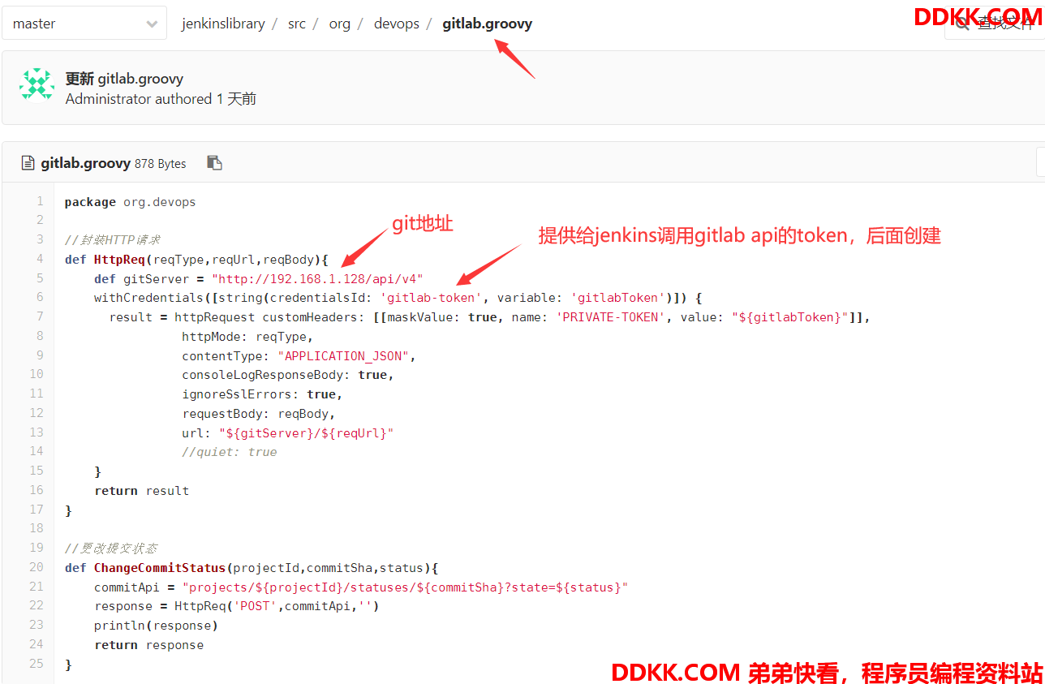The height and width of the screenshot is (684, 1045).
Task: Click the HttpReq function name
Action: coord(120,260)
